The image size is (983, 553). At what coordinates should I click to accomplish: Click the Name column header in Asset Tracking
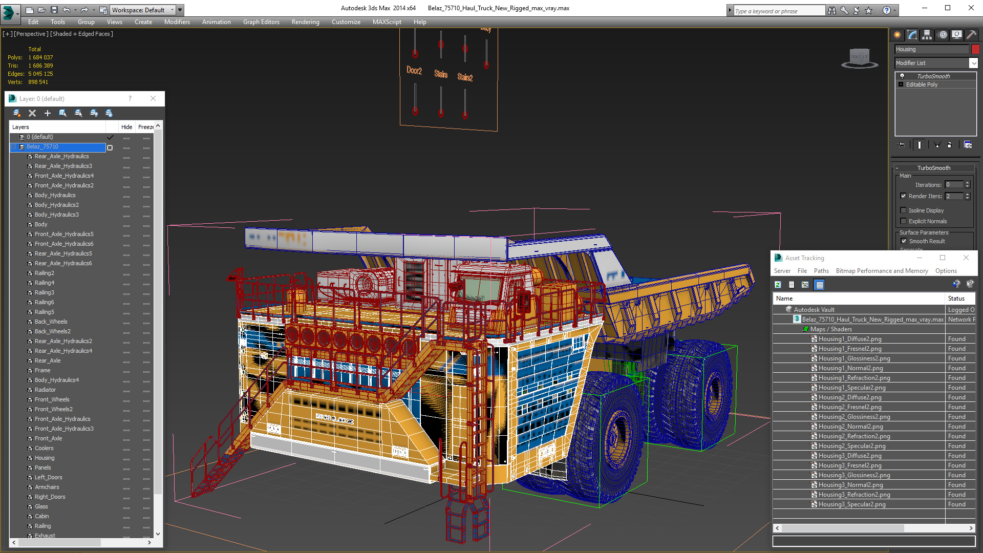coord(859,299)
